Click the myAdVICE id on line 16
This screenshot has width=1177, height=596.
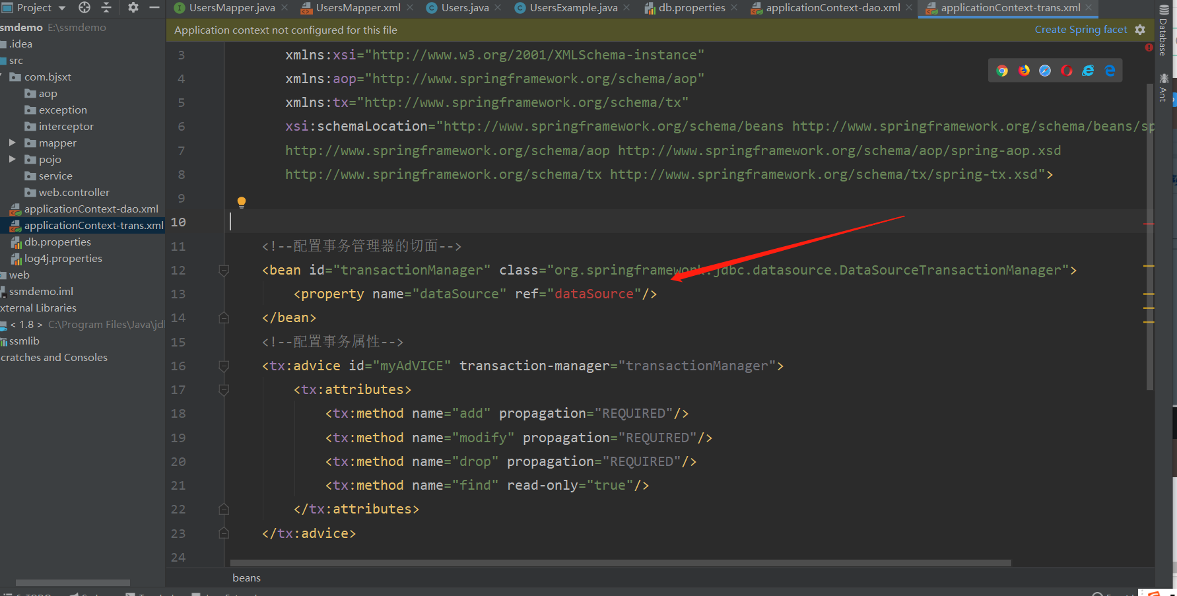(x=412, y=366)
